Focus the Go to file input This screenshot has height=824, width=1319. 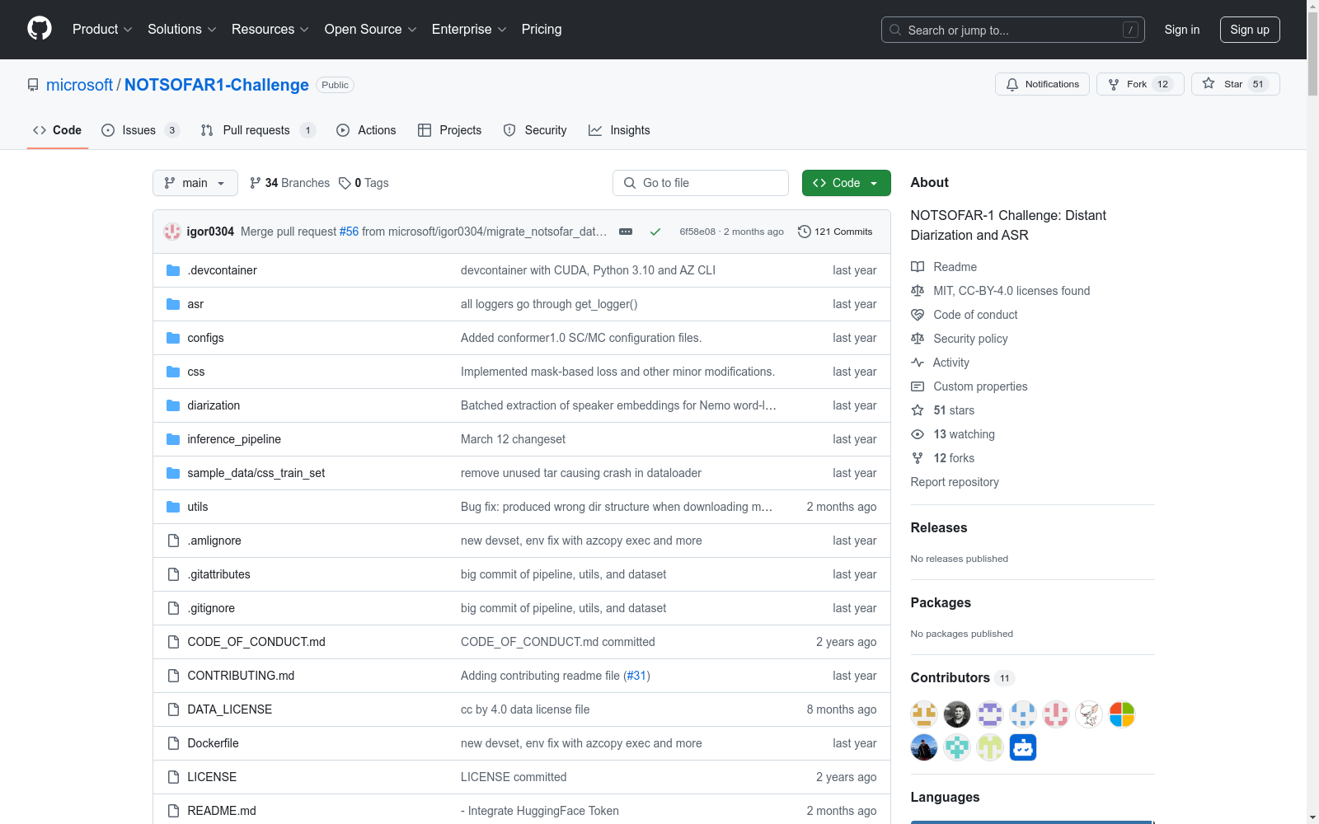(x=701, y=183)
